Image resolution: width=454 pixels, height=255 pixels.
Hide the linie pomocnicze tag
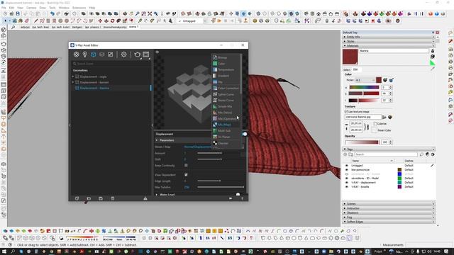[x=347, y=170]
